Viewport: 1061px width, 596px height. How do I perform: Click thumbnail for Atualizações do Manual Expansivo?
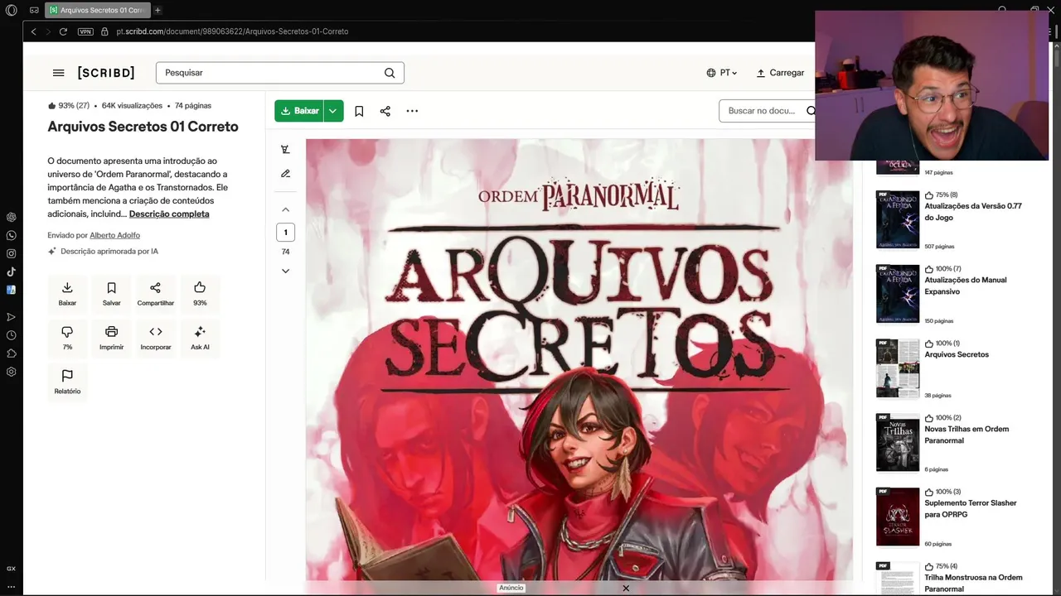(x=898, y=294)
